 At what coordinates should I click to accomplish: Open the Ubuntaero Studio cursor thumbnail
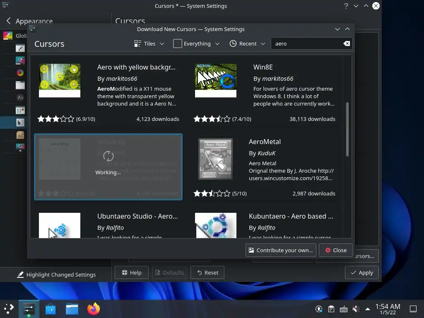pyautogui.click(x=60, y=226)
